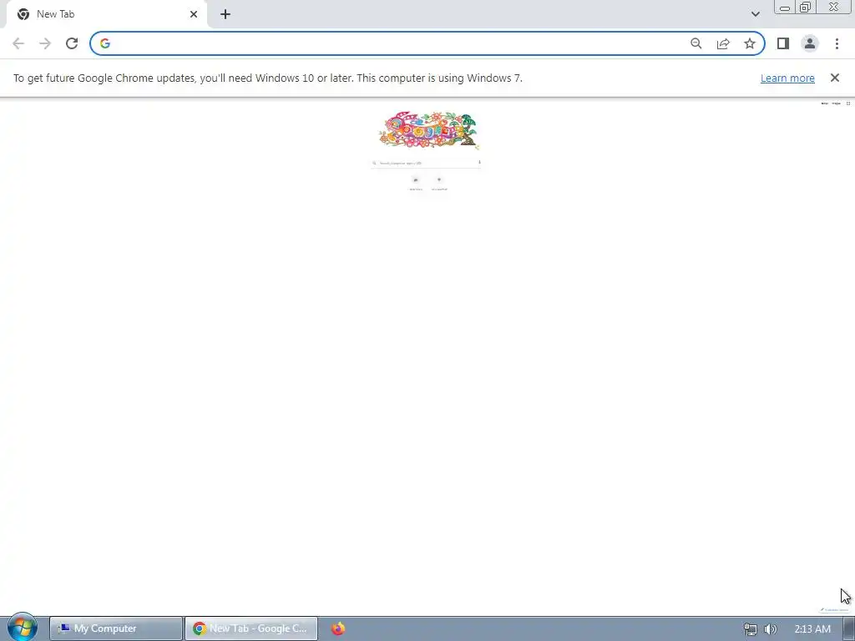Image resolution: width=855 pixels, height=641 pixels.
Task: Restore down the Chrome window
Action: pos(805,7)
